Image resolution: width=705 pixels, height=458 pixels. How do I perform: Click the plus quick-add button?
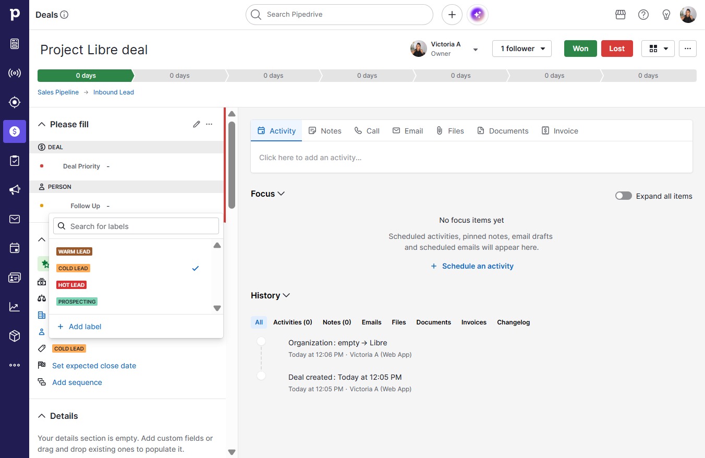[452, 15]
